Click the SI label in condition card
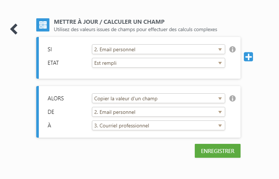279x179 pixels. point(50,49)
